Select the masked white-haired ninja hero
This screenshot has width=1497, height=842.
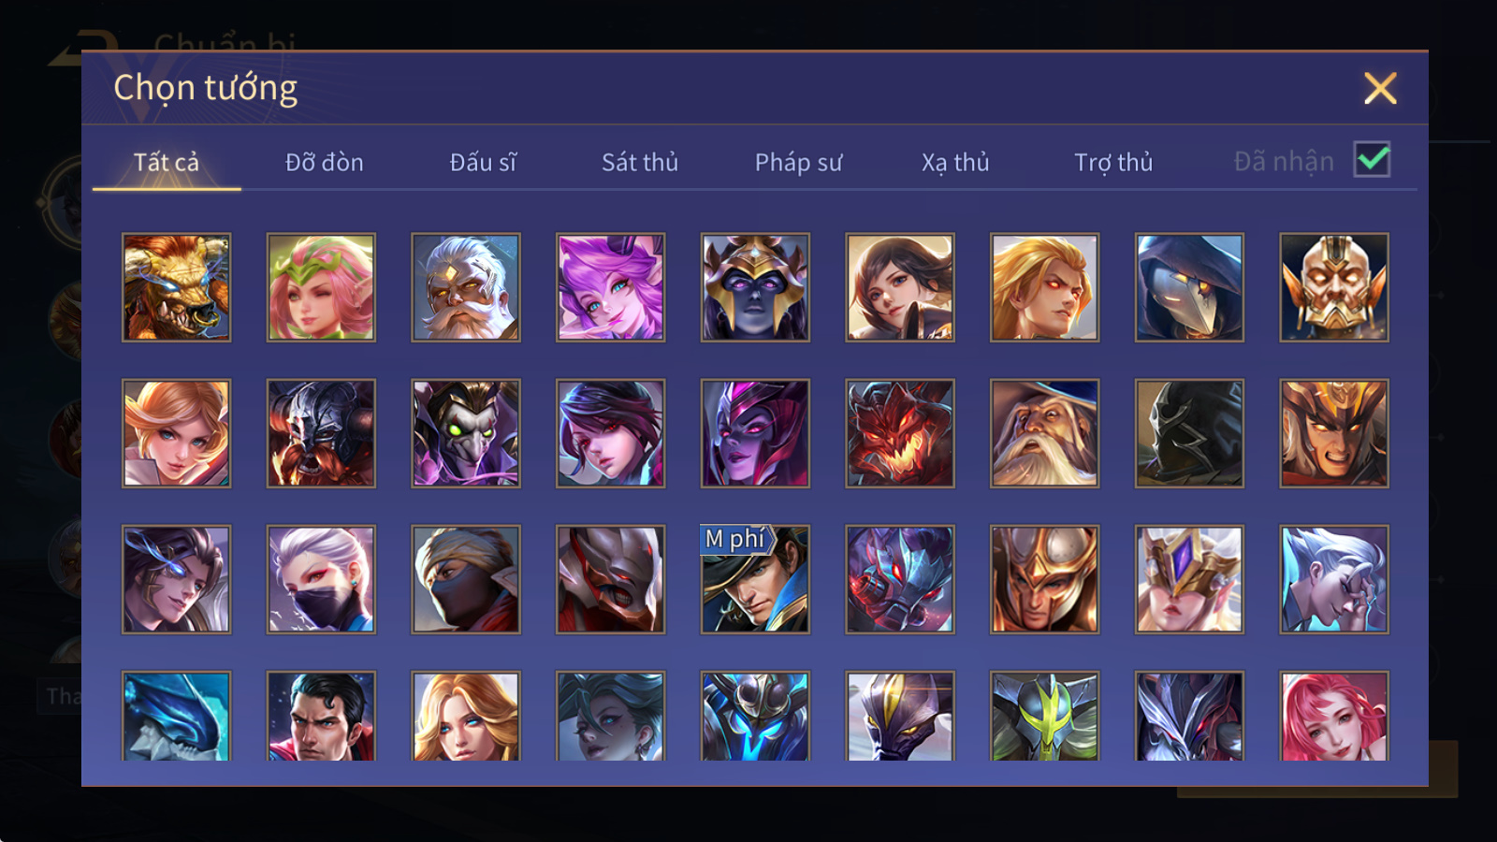click(x=321, y=579)
